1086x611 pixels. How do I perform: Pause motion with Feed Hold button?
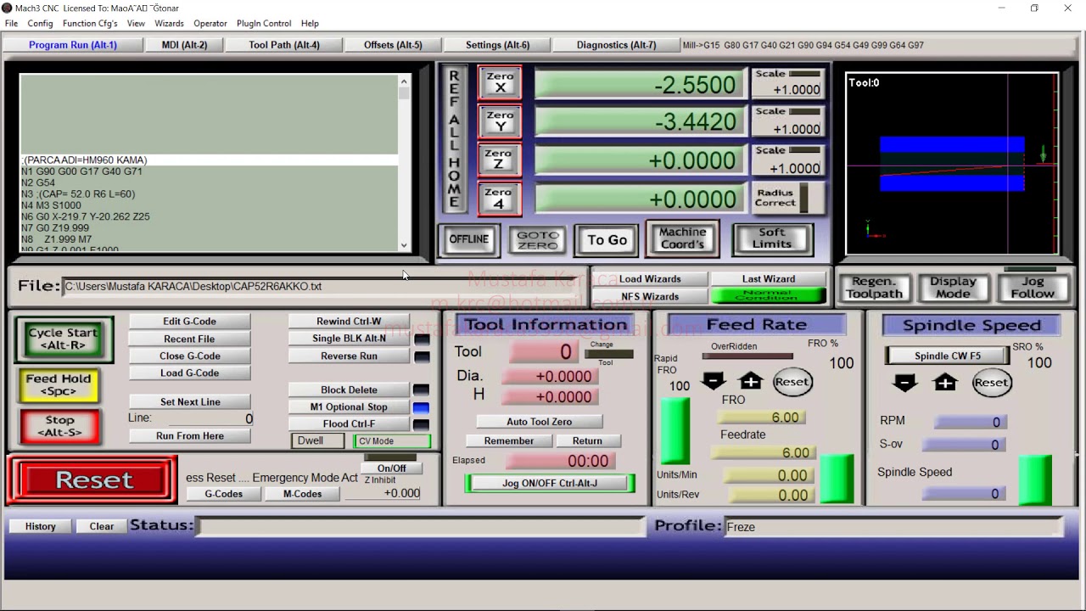coord(59,385)
